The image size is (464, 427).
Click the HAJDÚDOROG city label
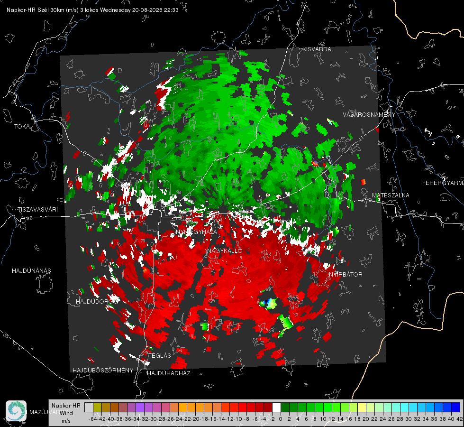coord(97,302)
